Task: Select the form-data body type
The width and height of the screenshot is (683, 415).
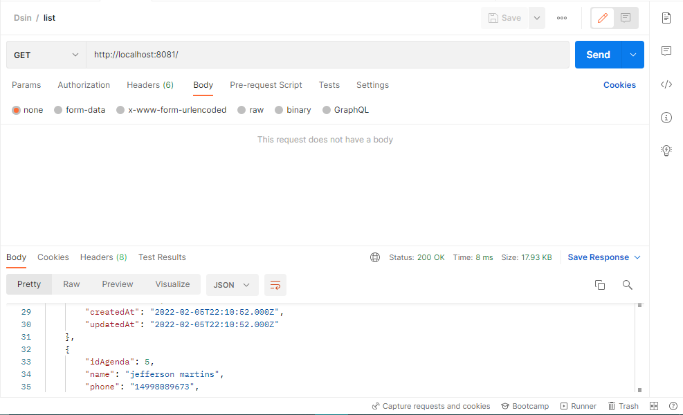Action: click(x=79, y=109)
